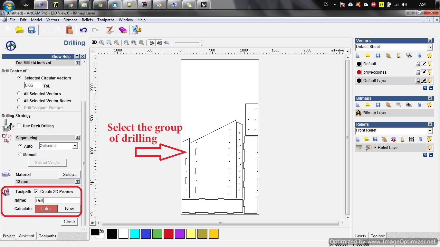The image size is (440, 247).
Task: Switch to the 3D view
Action: 94,42
